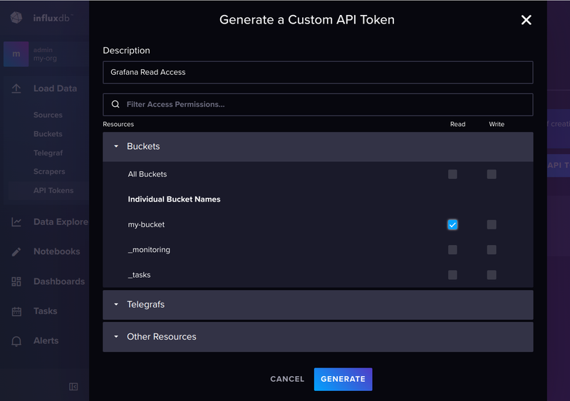The image size is (570, 401).
Task: Click the Telegrafs section header label
Action: click(x=145, y=304)
